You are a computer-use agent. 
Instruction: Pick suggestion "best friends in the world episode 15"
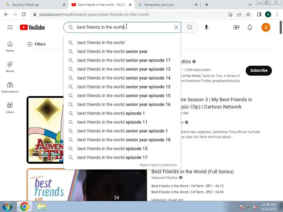point(122,149)
